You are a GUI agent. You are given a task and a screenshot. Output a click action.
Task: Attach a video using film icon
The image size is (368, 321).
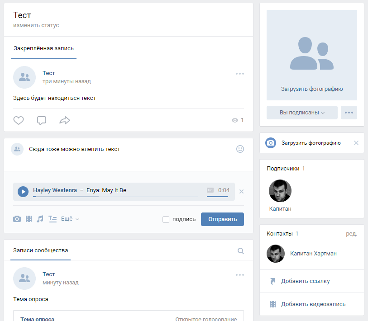[x=29, y=219]
